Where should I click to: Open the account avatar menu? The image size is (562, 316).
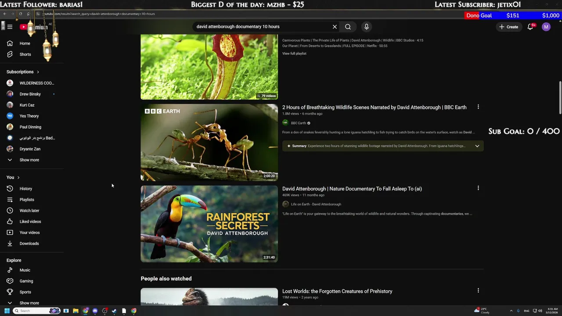[546, 27]
